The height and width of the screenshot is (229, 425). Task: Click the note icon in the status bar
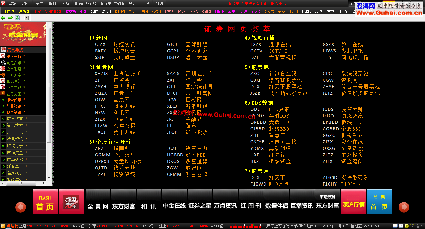click(395, 226)
